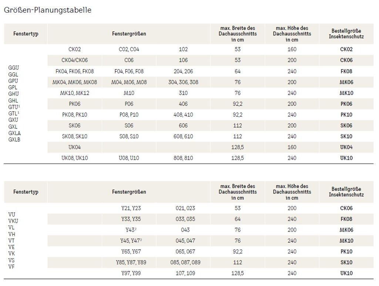Viewport: 379px width, 286px height.
Task: Click the Größen-Planungstabelle heading
Action: (x=47, y=10)
